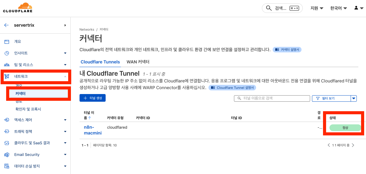Click the Networks breadcrumb link
The image size is (366, 174).
(87, 30)
